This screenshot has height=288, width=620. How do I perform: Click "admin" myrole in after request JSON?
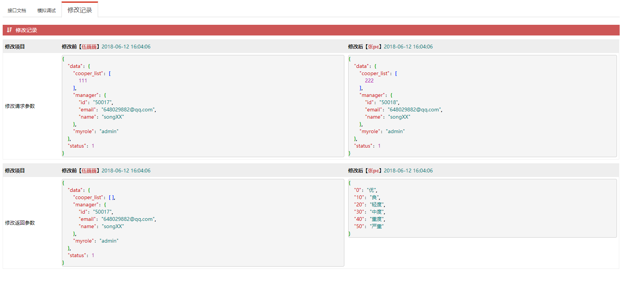pos(396,131)
